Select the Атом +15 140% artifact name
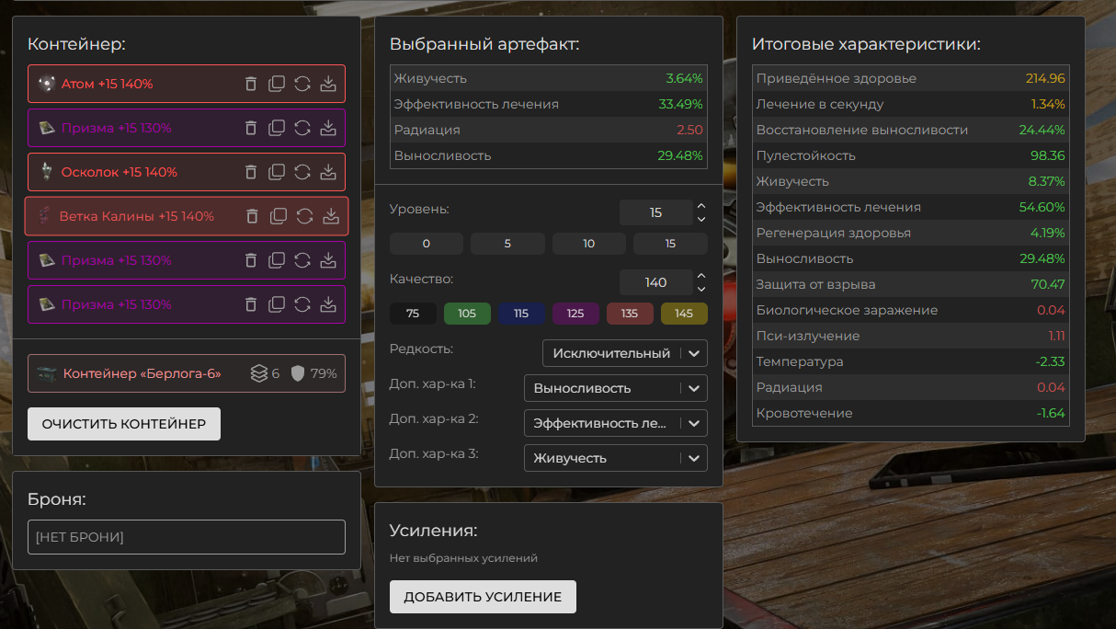The image size is (1116, 629). (x=107, y=84)
